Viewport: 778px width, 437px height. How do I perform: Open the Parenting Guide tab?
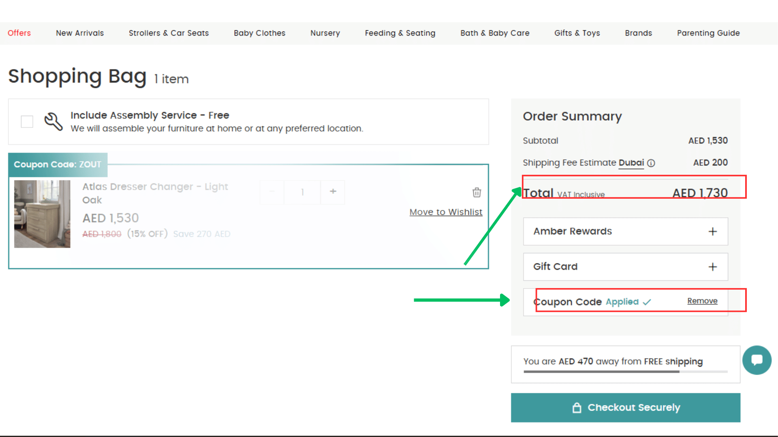pyautogui.click(x=708, y=33)
